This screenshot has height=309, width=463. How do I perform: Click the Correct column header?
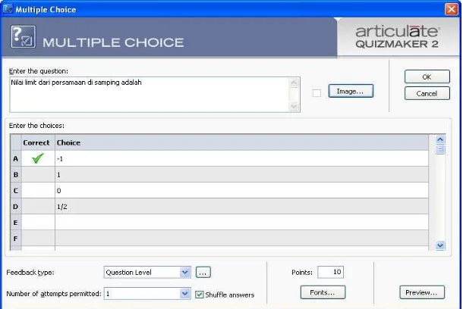point(36,142)
